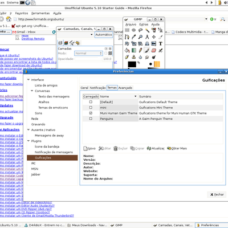Select the Dodge/Burn tool in GIMP
The height and width of the screenshot is (228, 228).
point(154,57)
